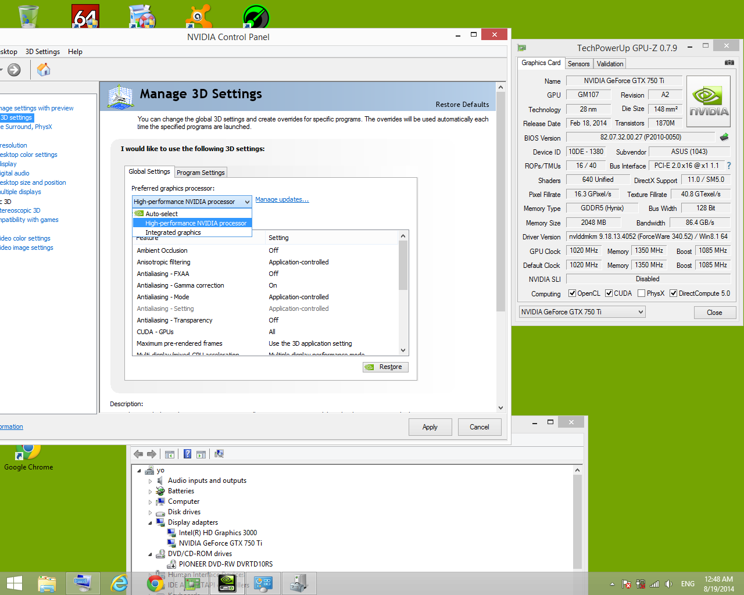Click the Device Manager tree scrollbar

click(x=577, y=521)
